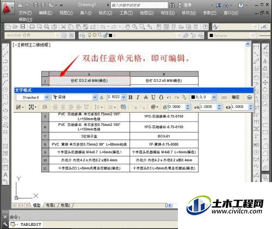The height and width of the screenshot is (229, 272).
Task: Select the Line tool in the draw toolbar
Action: click(x=5, y=47)
